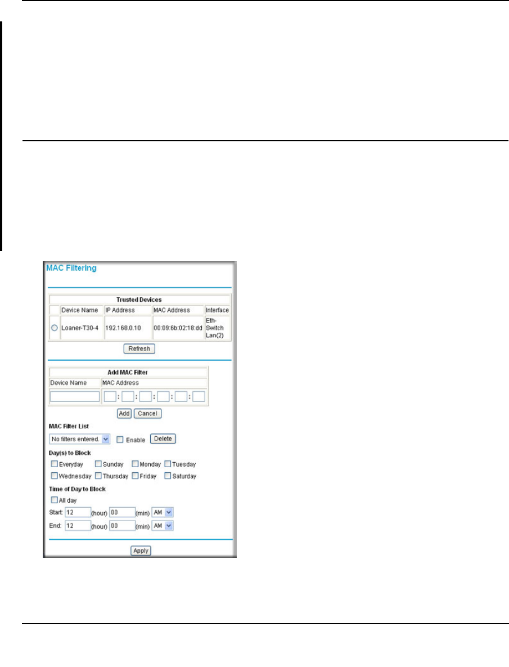Click the End hour field
The height and width of the screenshot is (667, 509).
(x=78, y=526)
